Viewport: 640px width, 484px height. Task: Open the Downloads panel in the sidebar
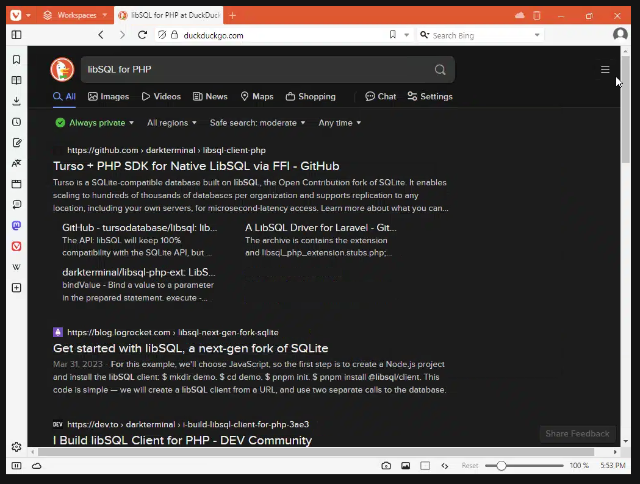16,101
